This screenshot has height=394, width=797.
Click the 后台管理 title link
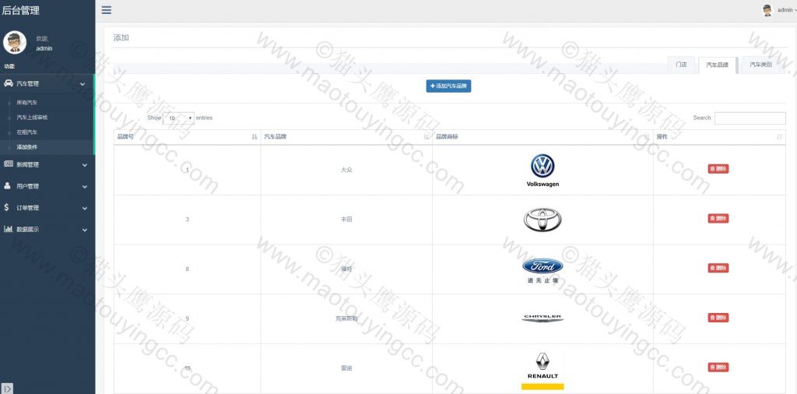click(x=20, y=10)
